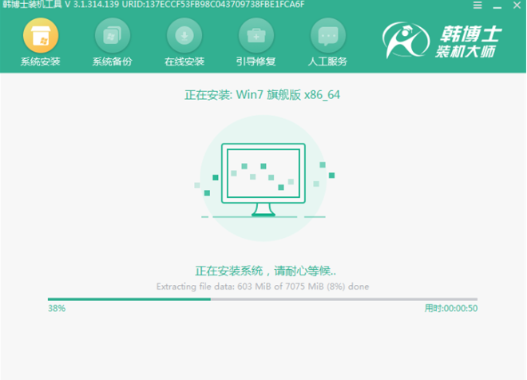Click the 韩博士 装机大师 logo
This screenshot has height=380, width=527.
(442, 41)
